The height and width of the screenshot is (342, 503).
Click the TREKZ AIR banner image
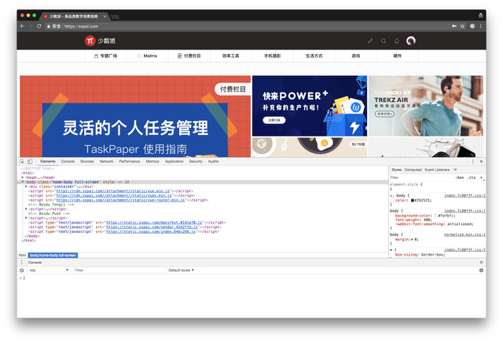point(426,106)
